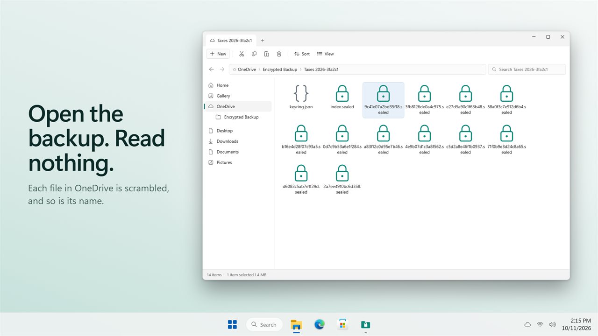Click the forward navigation arrow

(x=222, y=70)
